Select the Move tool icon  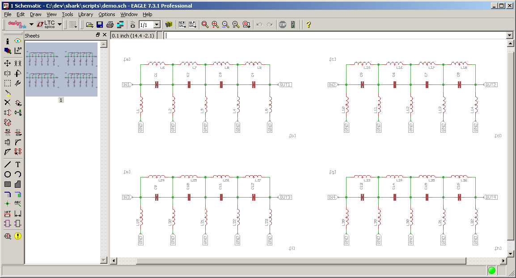7,63
